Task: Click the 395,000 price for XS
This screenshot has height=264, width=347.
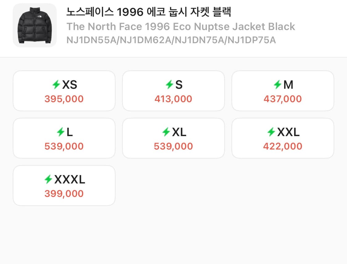Action: [x=64, y=99]
